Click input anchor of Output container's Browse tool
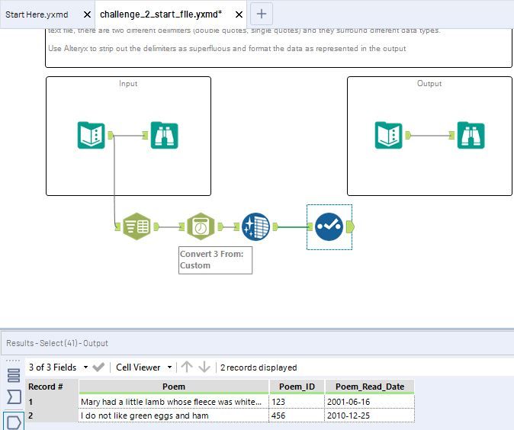 451,135
